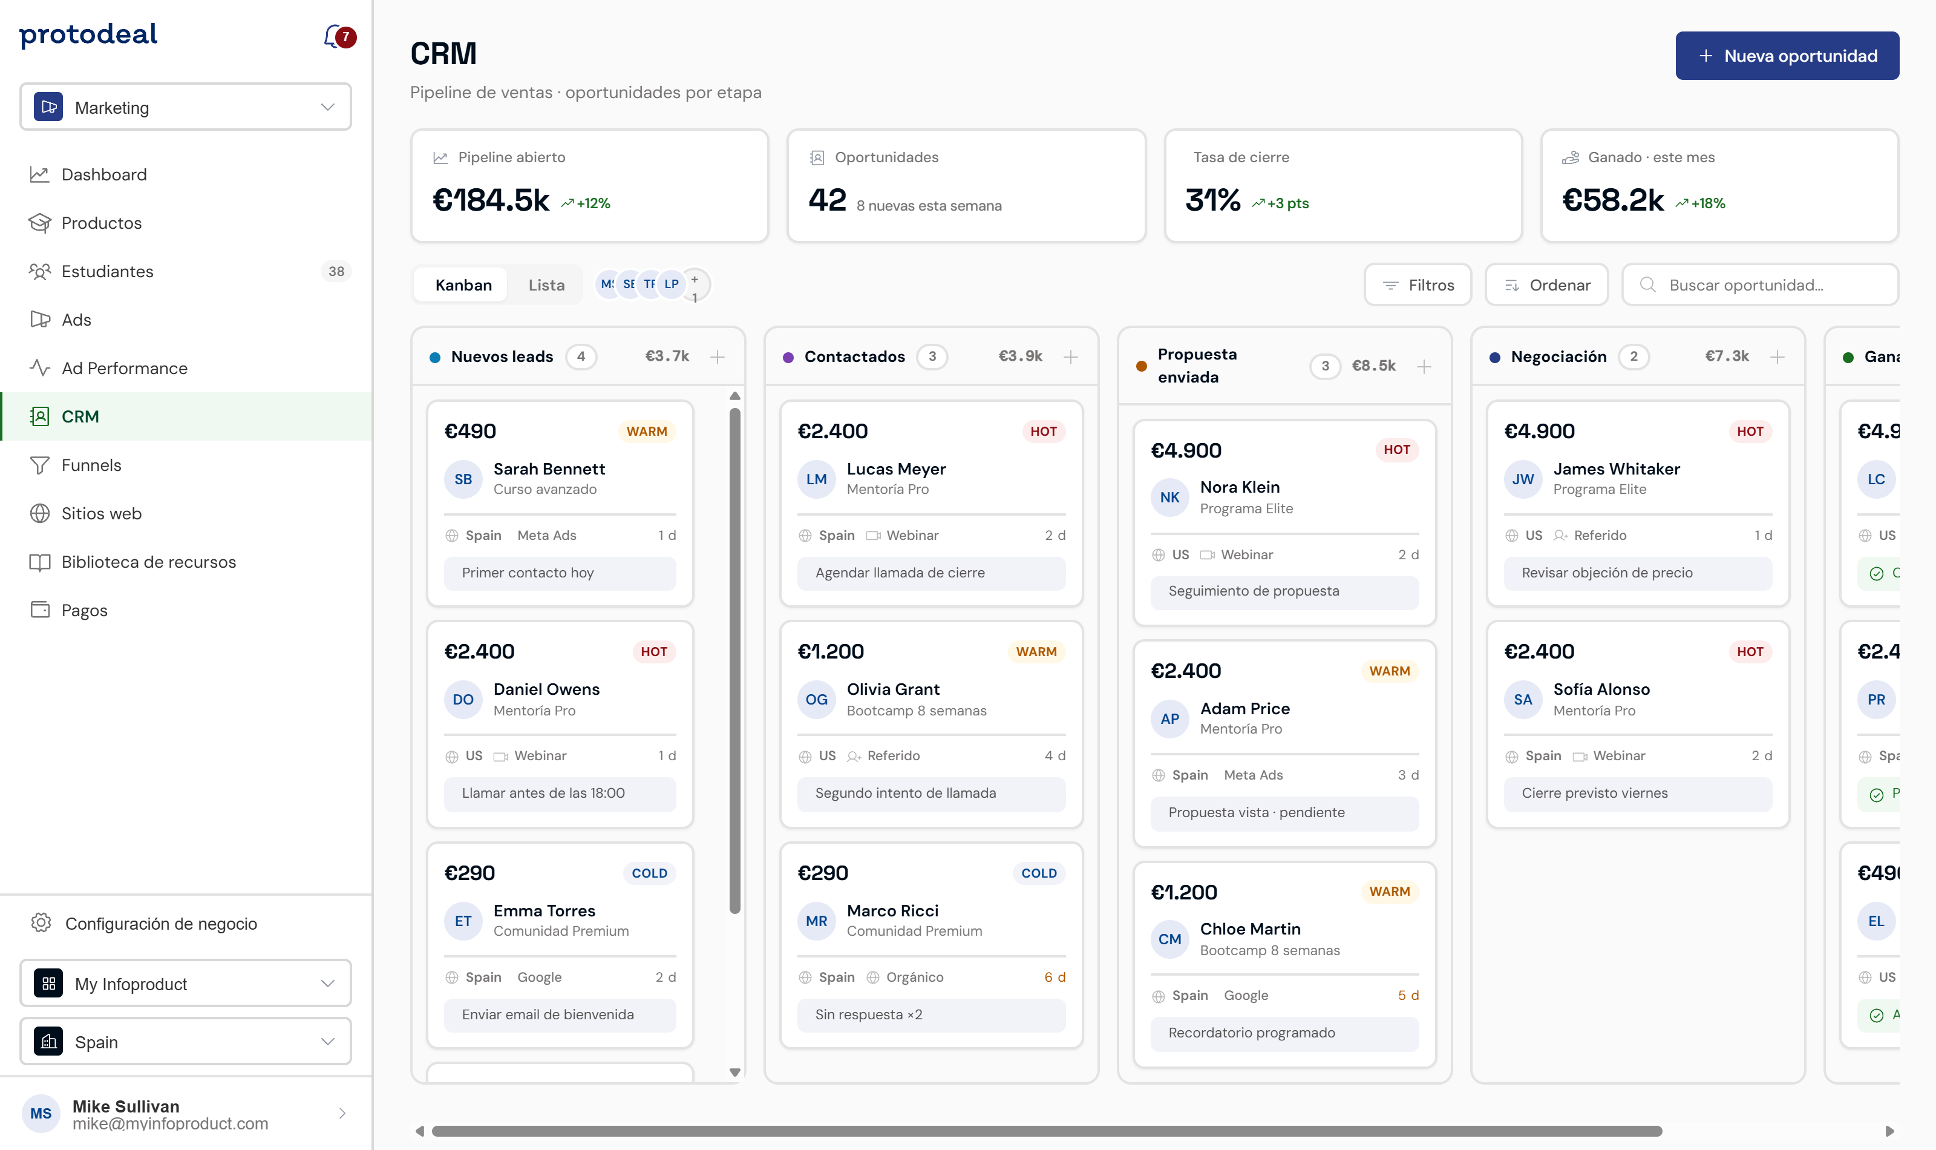The image size is (1936, 1150).
Task: Click the +1 more members avatar
Action: tap(695, 286)
